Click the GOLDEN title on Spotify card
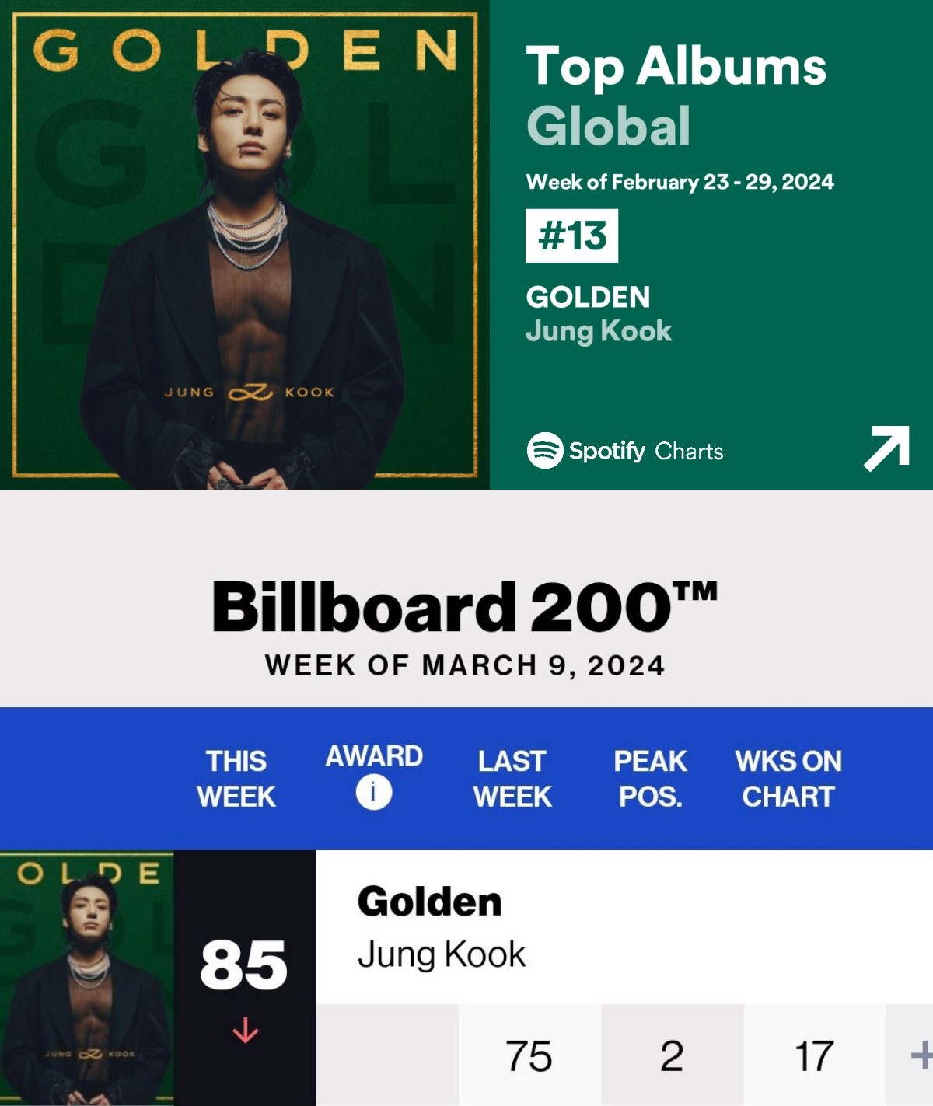The width and height of the screenshot is (933, 1106). point(588,297)
